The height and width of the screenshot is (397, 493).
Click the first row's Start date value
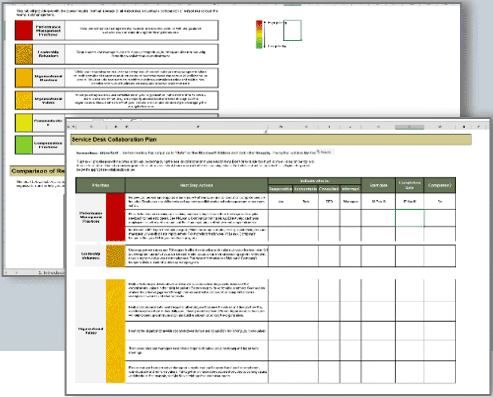coord(378,202)
